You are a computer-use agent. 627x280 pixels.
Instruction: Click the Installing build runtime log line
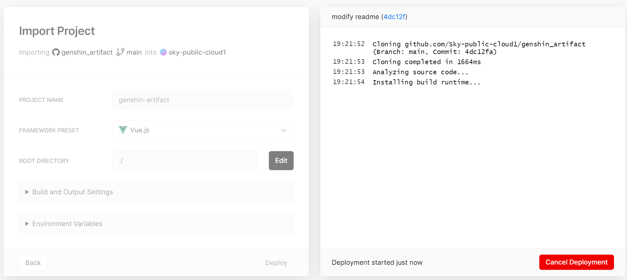(x=426, y=82)
